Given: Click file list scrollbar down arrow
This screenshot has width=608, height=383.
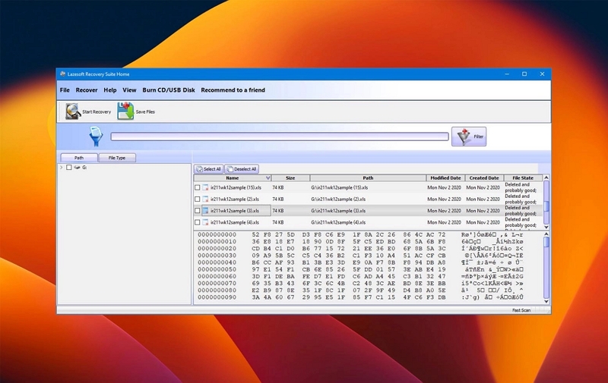Looking at the screenshot, I should coord(546,227).
